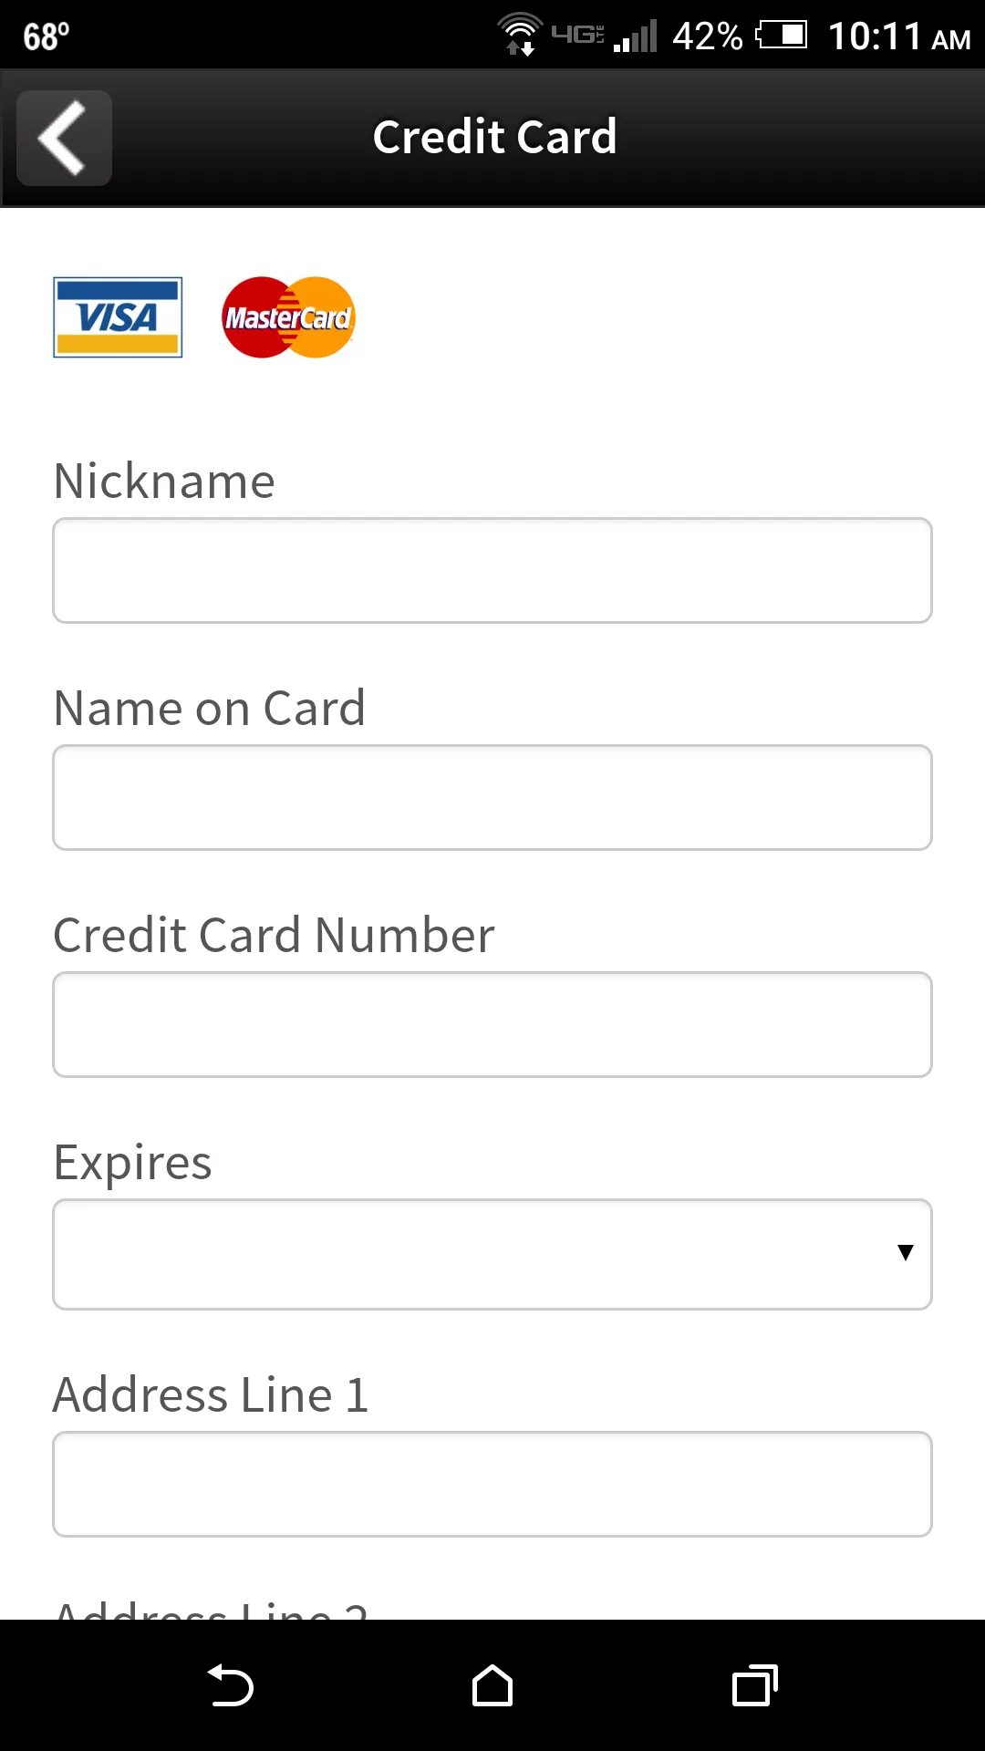Focus the Name on Card field
Viewport: 985px width, 1751px height.
(493, 798)
